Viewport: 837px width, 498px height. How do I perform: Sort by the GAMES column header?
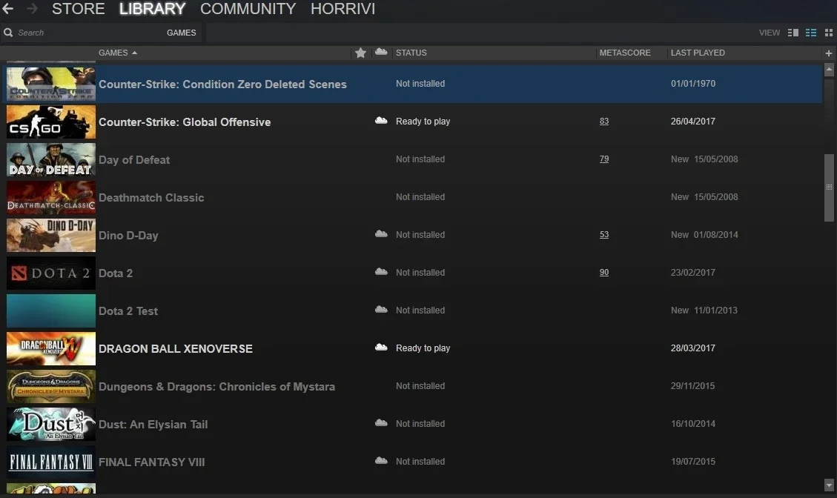[x=117, y=53]
